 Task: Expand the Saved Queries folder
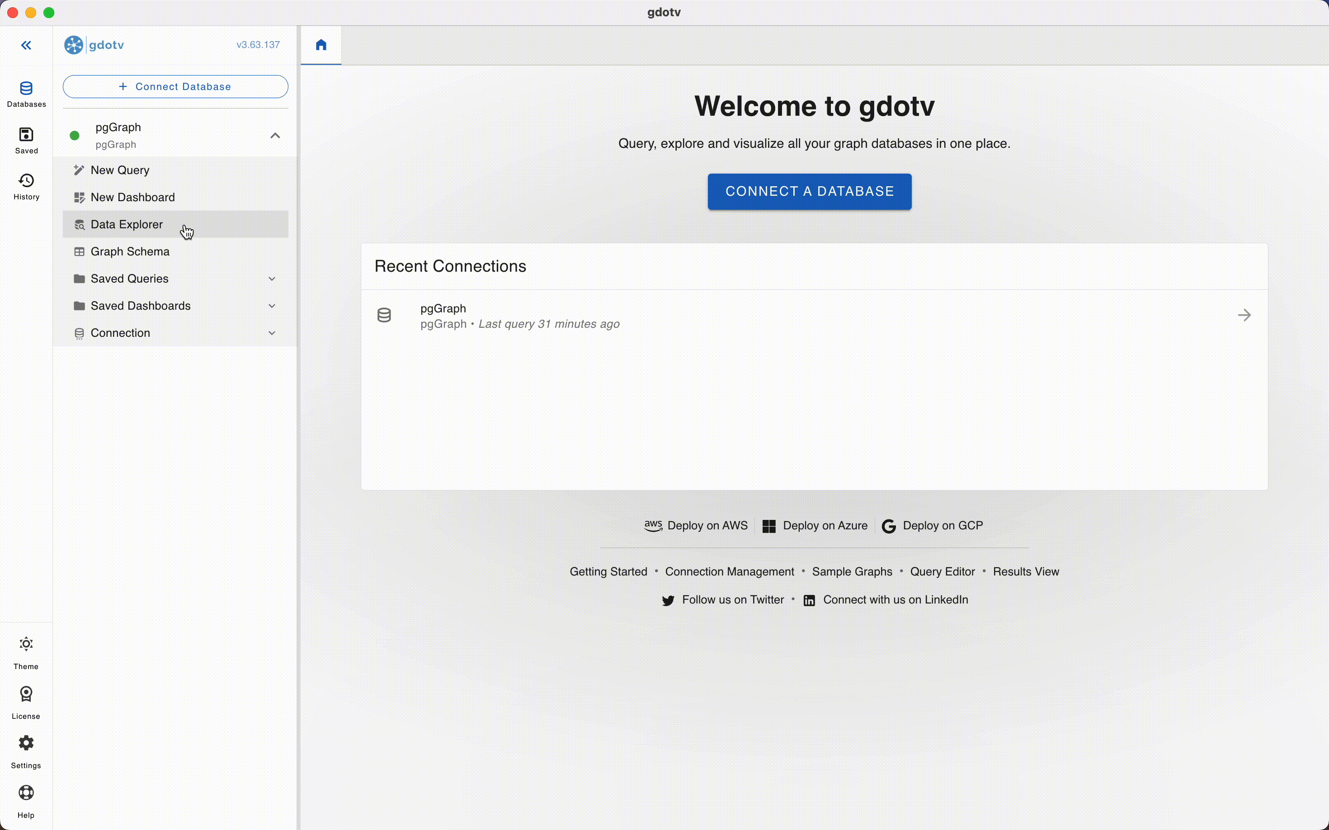point(176,279)
